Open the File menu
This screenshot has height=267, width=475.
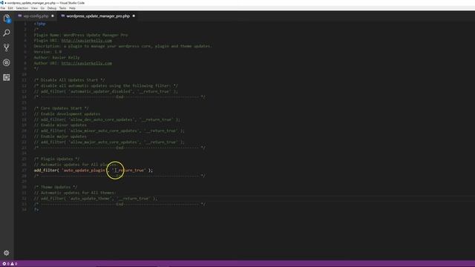tap(3, 8)
